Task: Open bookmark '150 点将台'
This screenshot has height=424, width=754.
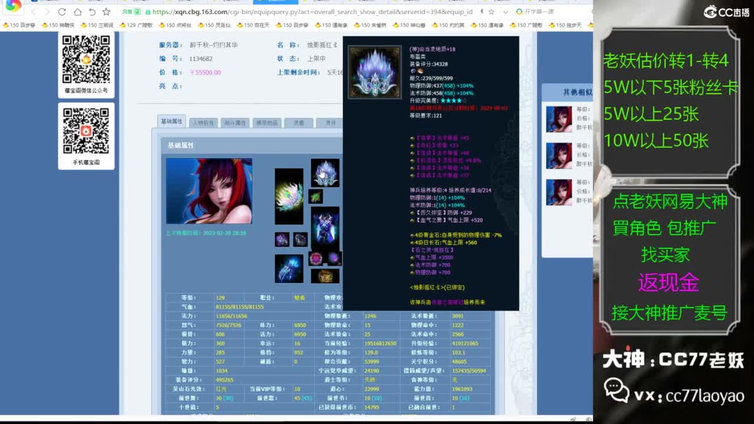Action: point(174,25)
